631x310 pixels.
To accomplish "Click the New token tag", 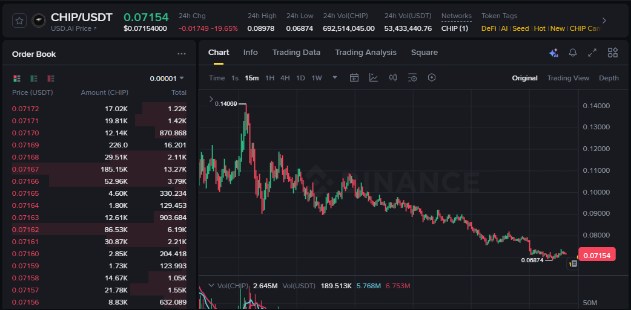I will tap(557, 28).
